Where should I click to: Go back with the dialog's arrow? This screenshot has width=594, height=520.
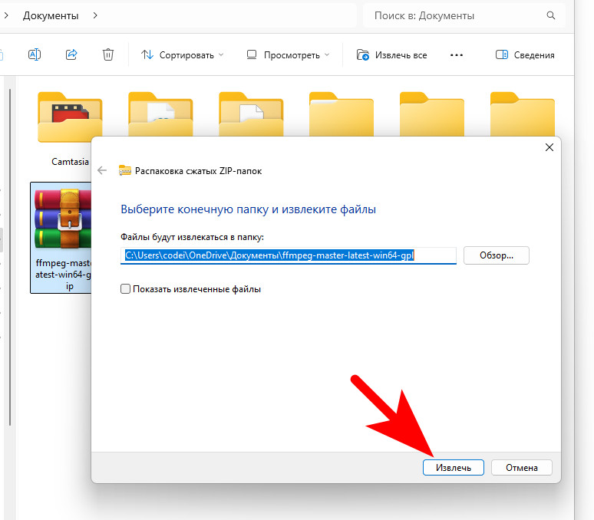coord(102,170)
